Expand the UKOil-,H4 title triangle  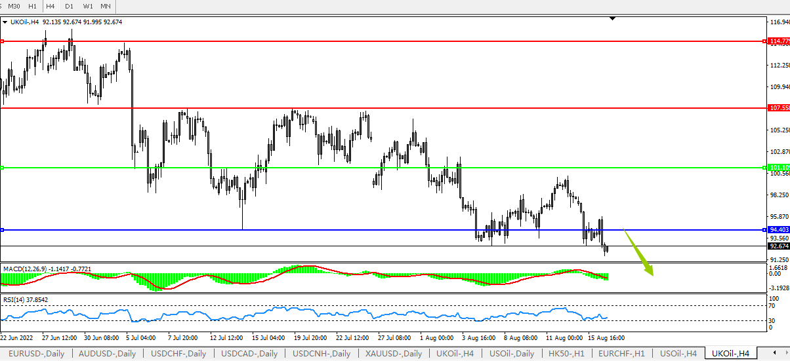pyautogui.click(x=5, y=22)
